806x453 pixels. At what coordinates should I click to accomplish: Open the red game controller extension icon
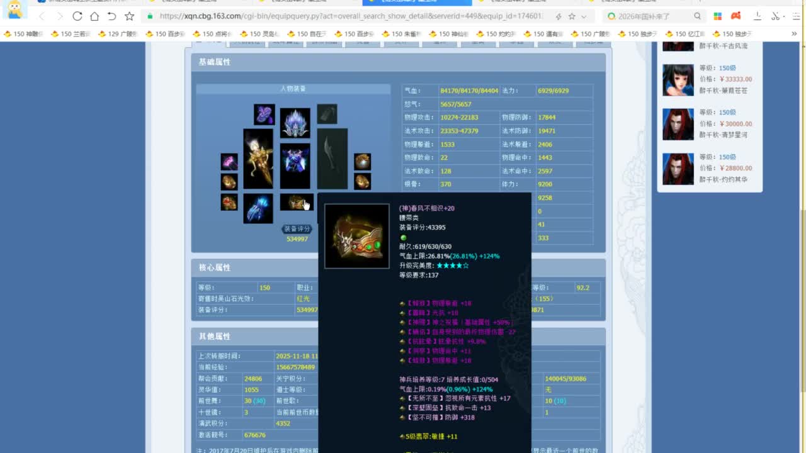click(x=735, y=16)
